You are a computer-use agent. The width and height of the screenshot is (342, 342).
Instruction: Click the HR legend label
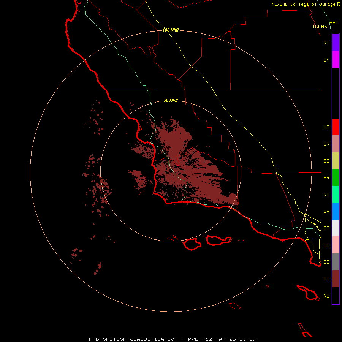pos(326,177)
